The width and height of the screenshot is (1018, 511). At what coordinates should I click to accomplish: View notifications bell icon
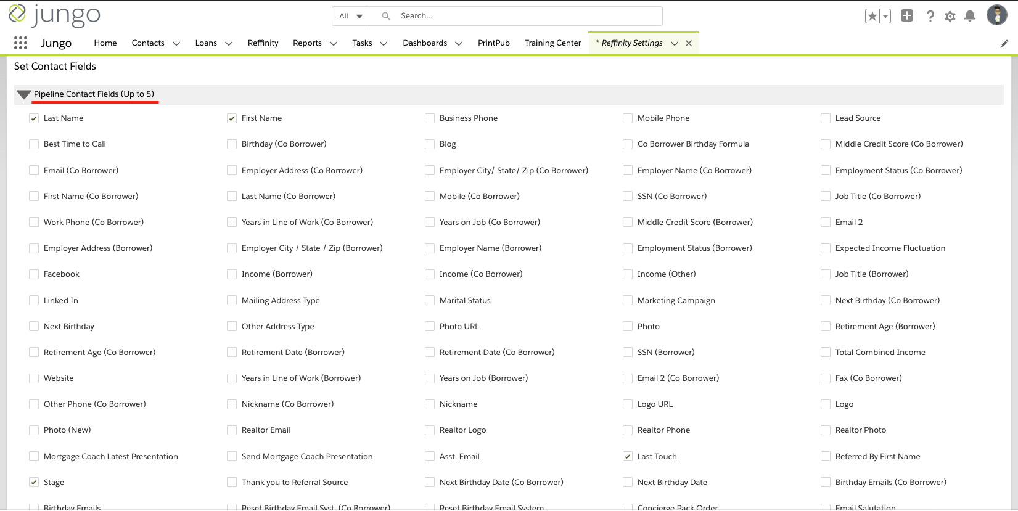(x=969, y=17)
